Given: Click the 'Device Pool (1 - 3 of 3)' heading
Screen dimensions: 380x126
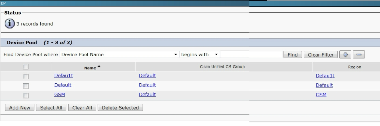Looking at the screenshot, I should coord(39,43).
